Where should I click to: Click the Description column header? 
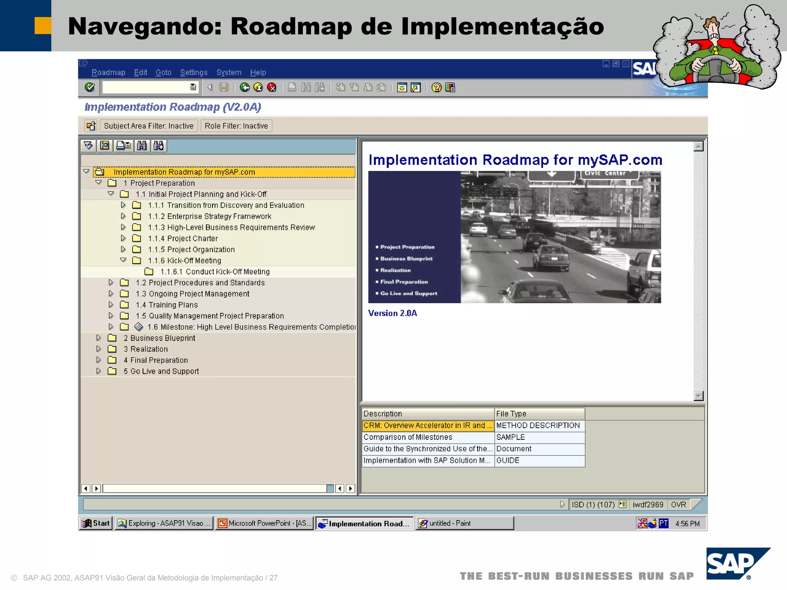pos(428,414)
